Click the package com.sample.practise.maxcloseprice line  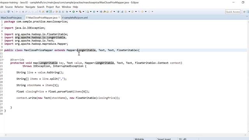(36, 22)
